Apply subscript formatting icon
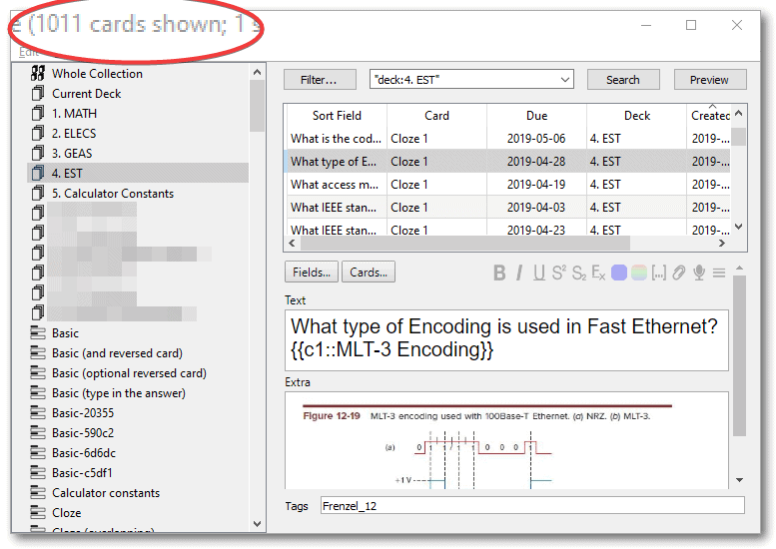 point(579,273)
